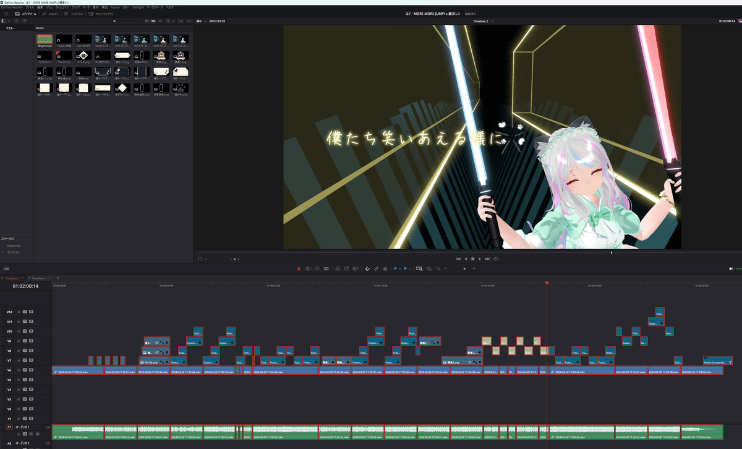This screenshot has width=742, height=449.
Task: Click the blue Flag icon
Action: (395, 269)
